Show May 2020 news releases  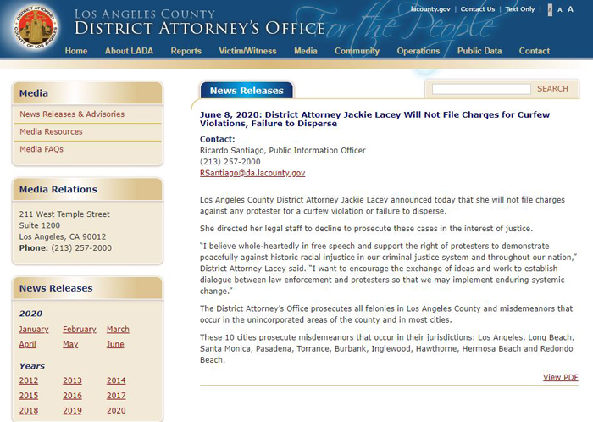point(70,344)
